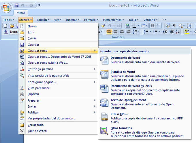196x143 pixels.
Task: Click the PDF o XPS document icon
Action: click(104, 117)
